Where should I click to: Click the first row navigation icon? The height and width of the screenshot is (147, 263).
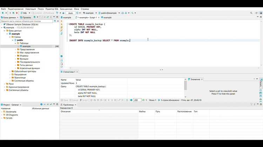[106, 100]
